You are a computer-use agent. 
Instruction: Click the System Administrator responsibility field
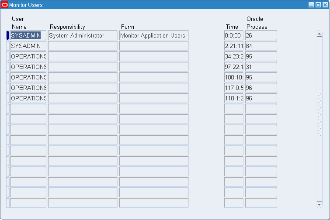click(83, 35)
